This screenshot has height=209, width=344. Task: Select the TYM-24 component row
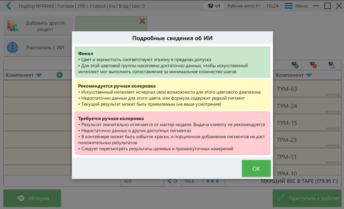tap(308, 106)
